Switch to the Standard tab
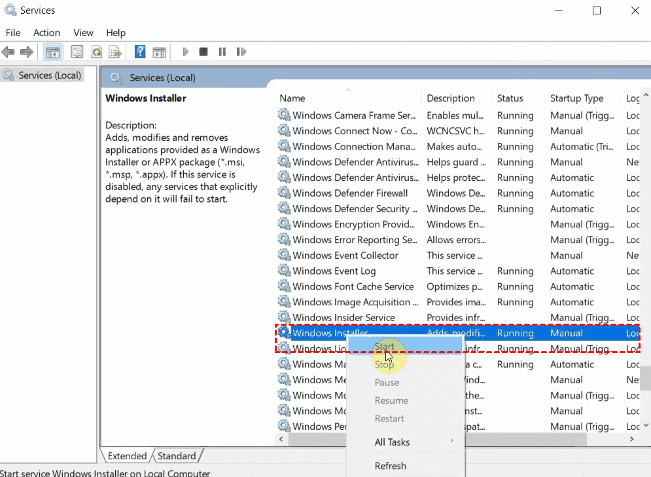The image size is (651, 477). tap(177, 456)
